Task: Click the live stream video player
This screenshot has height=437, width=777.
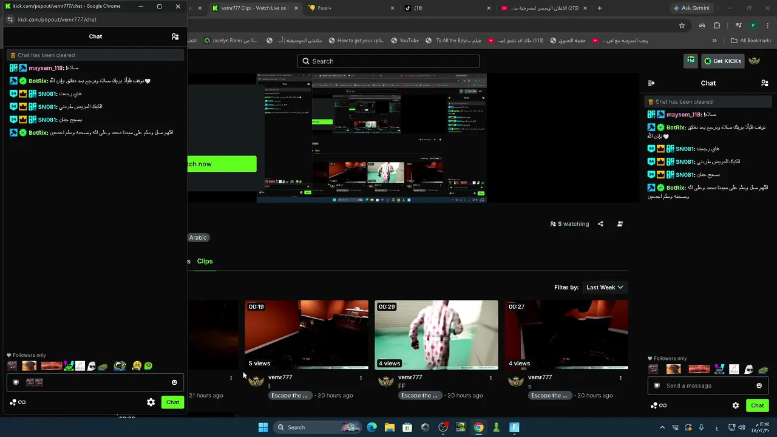Action: [x=372, y=138]
